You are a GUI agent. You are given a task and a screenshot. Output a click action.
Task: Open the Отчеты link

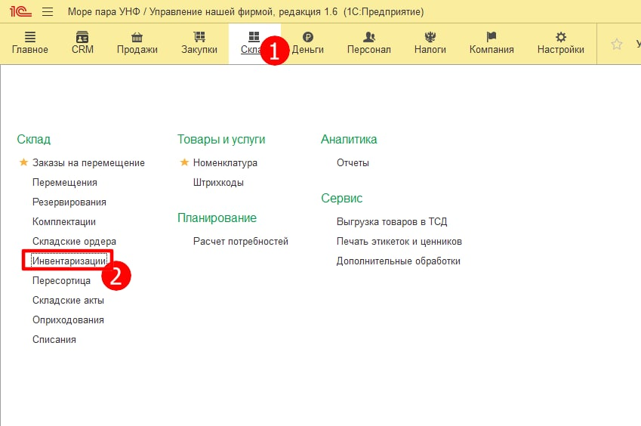click(353, 162)
